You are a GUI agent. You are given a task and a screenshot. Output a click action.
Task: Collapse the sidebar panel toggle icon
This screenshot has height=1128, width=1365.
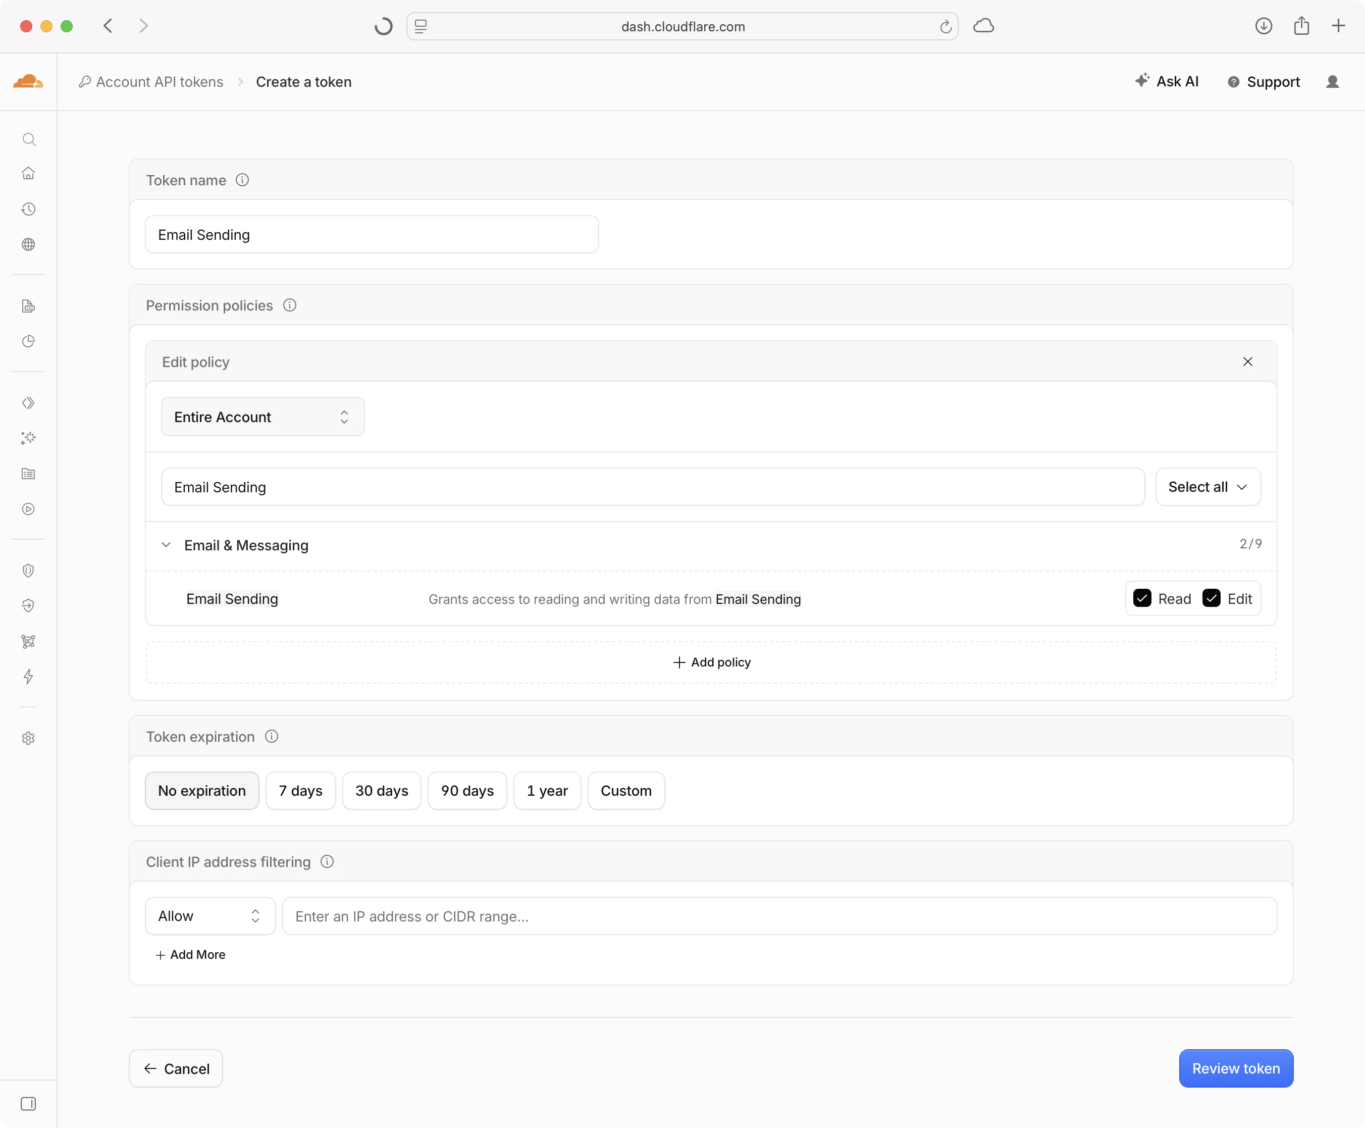tap(29, 1103)
